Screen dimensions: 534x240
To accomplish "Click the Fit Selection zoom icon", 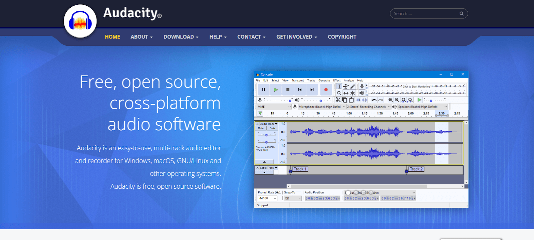I will [404, 100].
